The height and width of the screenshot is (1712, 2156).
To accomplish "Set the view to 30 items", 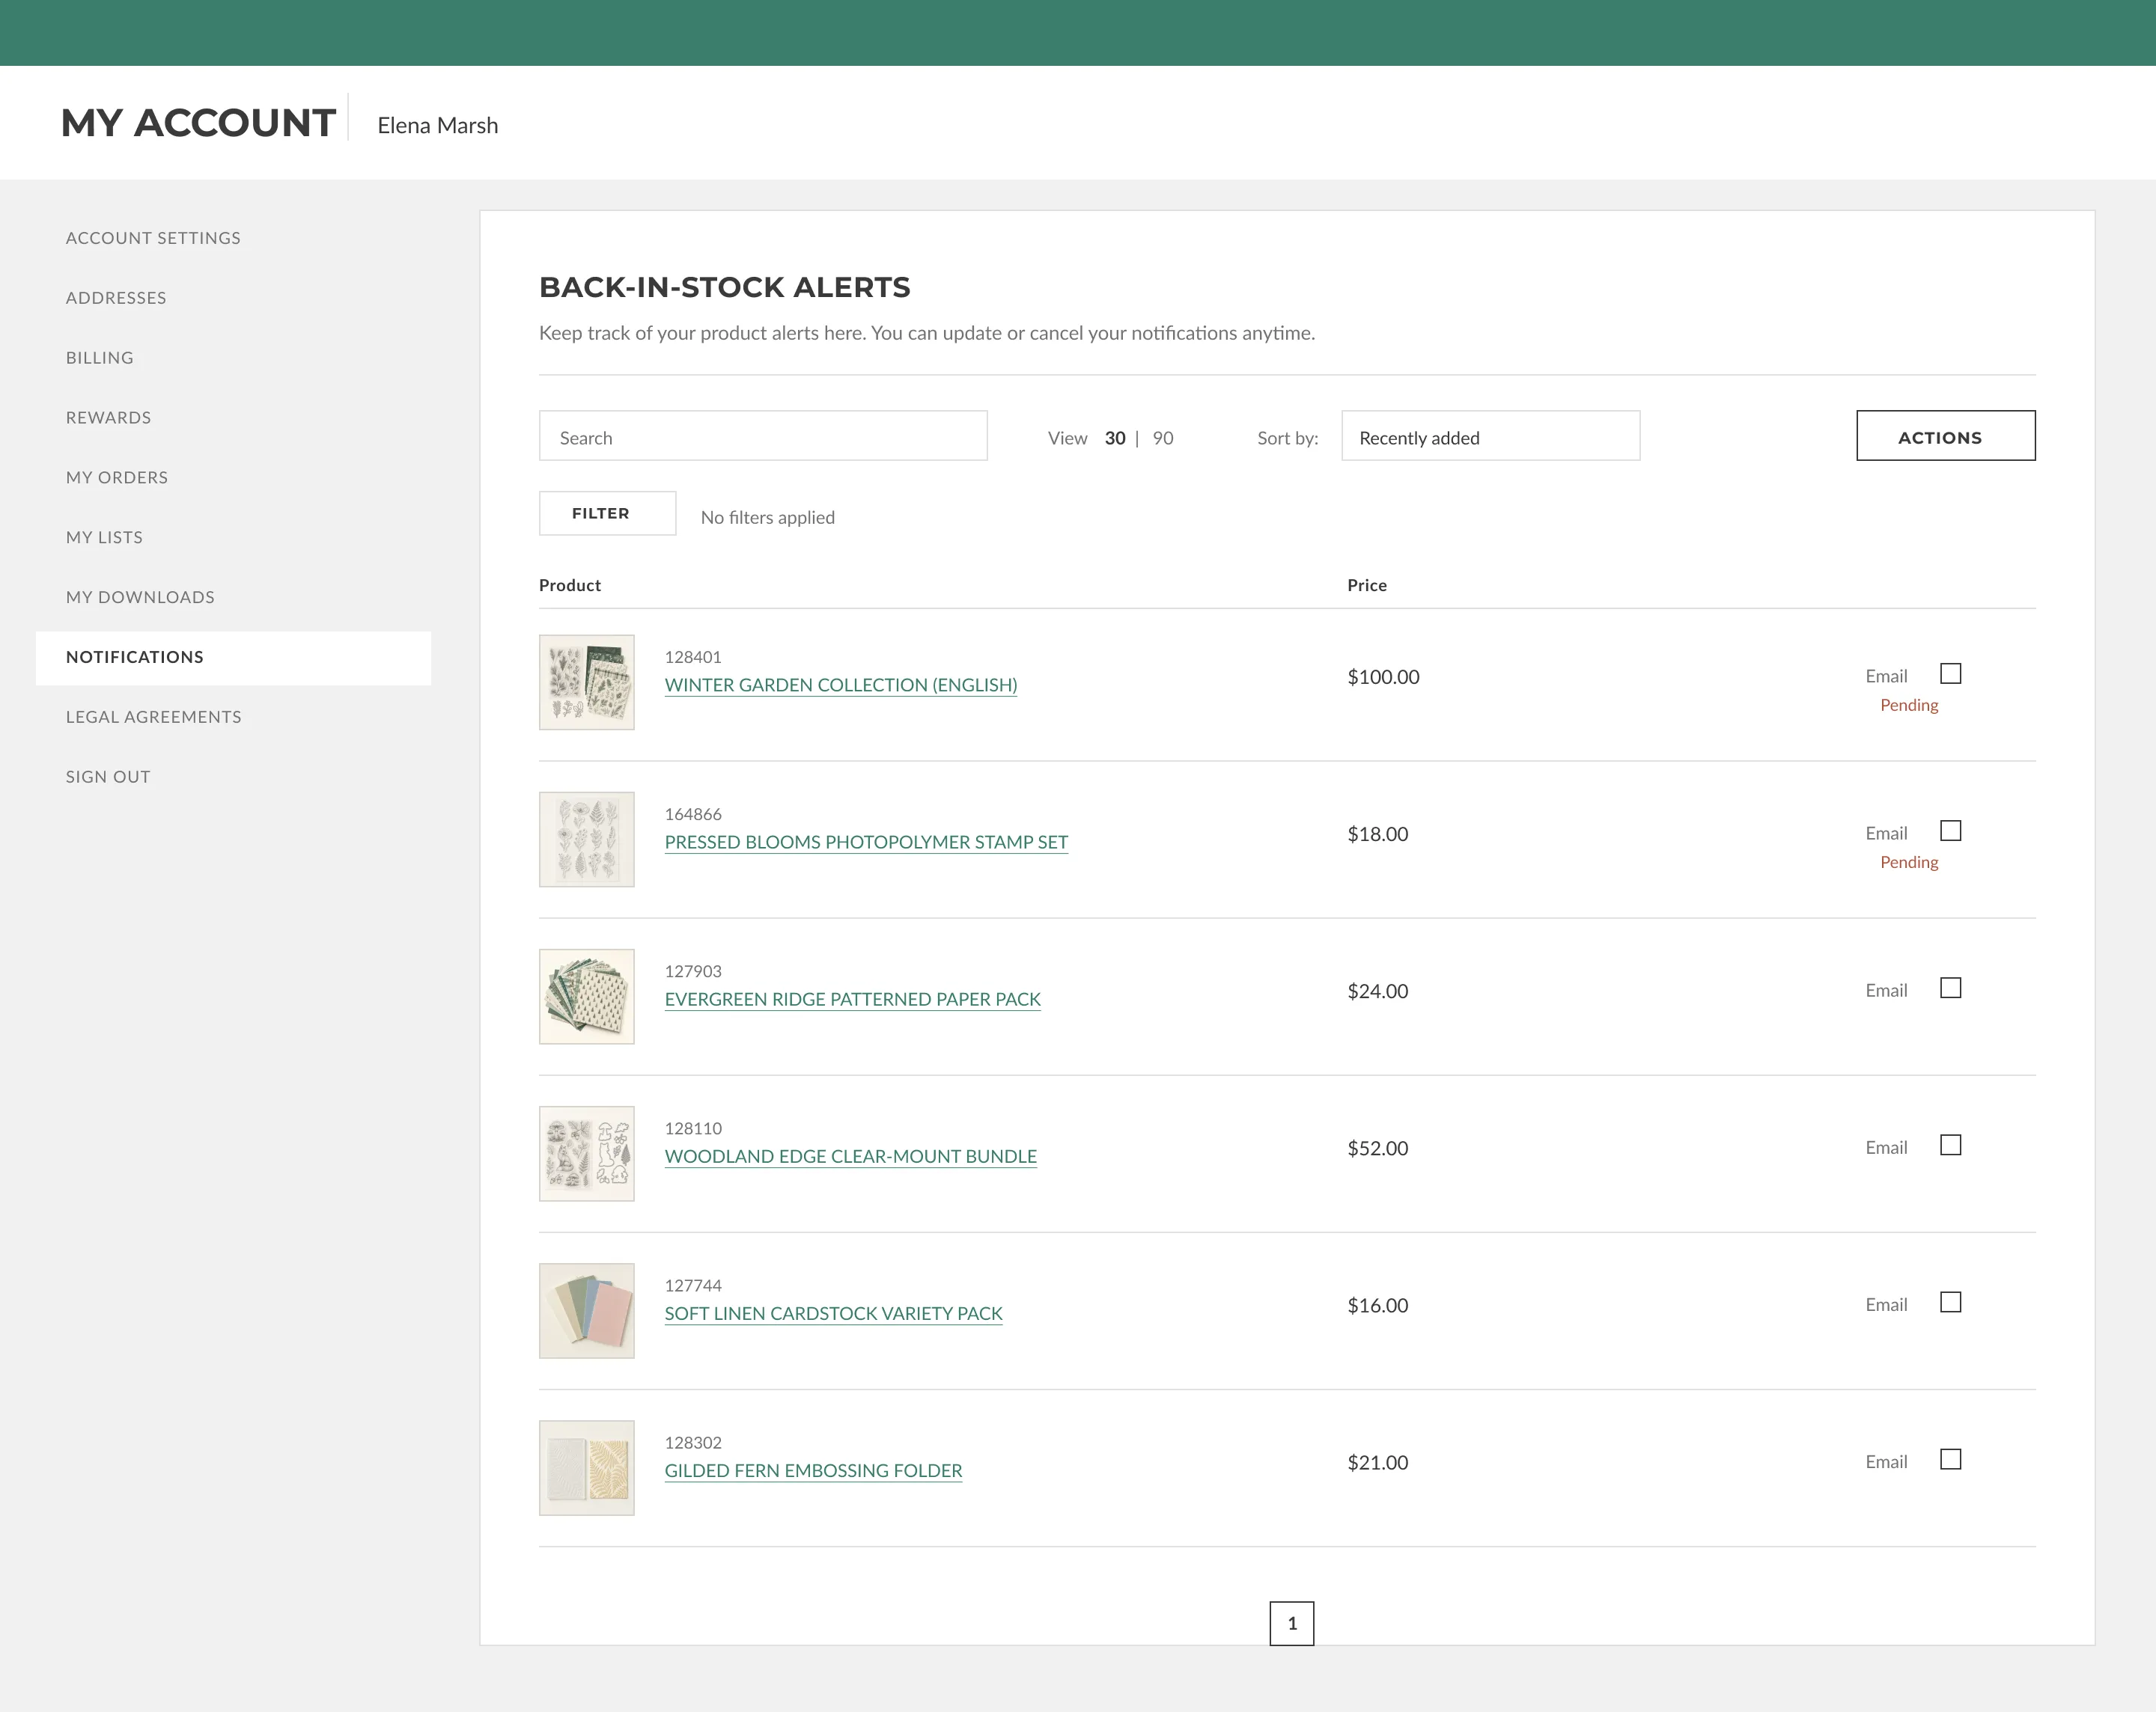I will [1115, 438].
